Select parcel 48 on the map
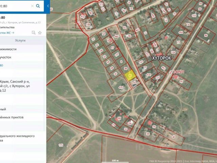Screen dimensions: 217x163 pos(173,137)
